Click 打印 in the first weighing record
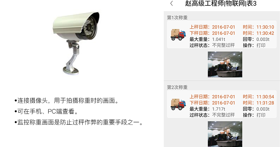Screen dimensions: 280x147 (261, 45)
